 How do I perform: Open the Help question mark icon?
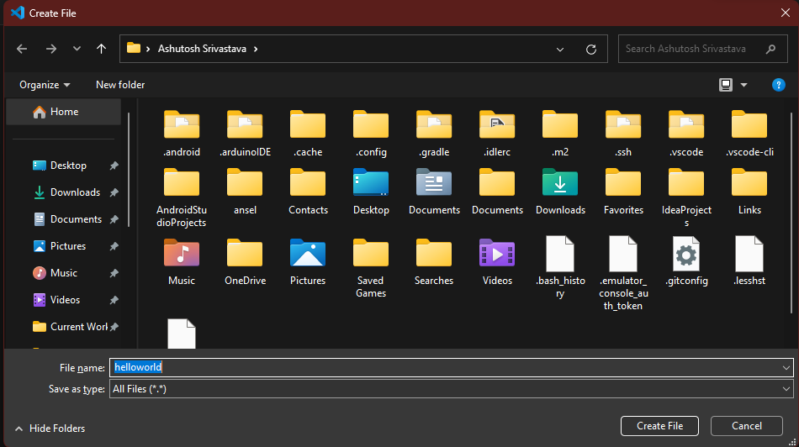point(778,85)
